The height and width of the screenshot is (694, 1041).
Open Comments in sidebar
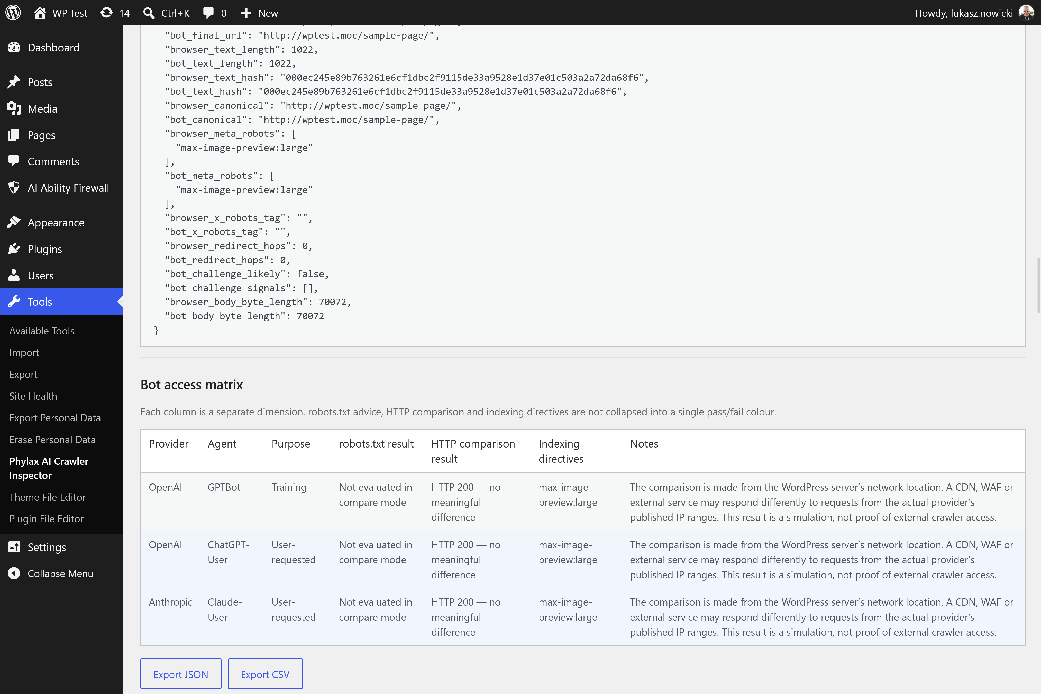[x=61, y=161]
